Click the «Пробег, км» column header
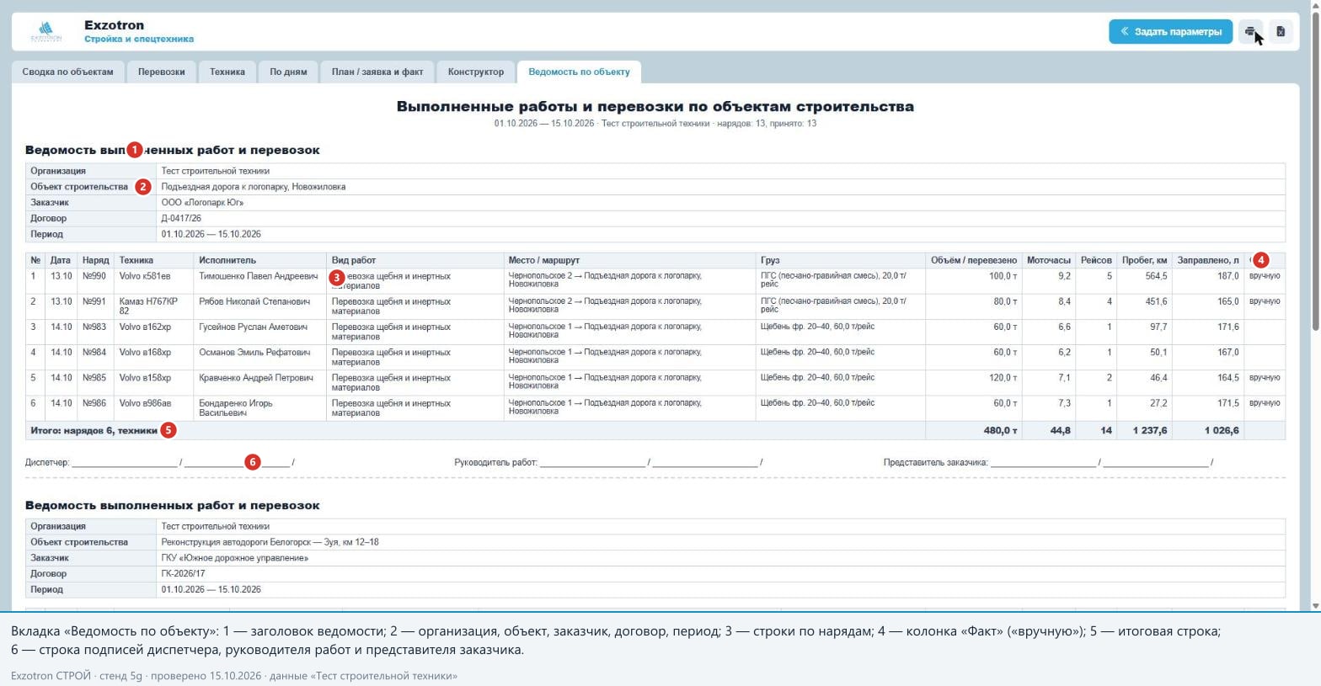The height and width of the screenshot is (686, 1321). click(x=1145, y=261)
